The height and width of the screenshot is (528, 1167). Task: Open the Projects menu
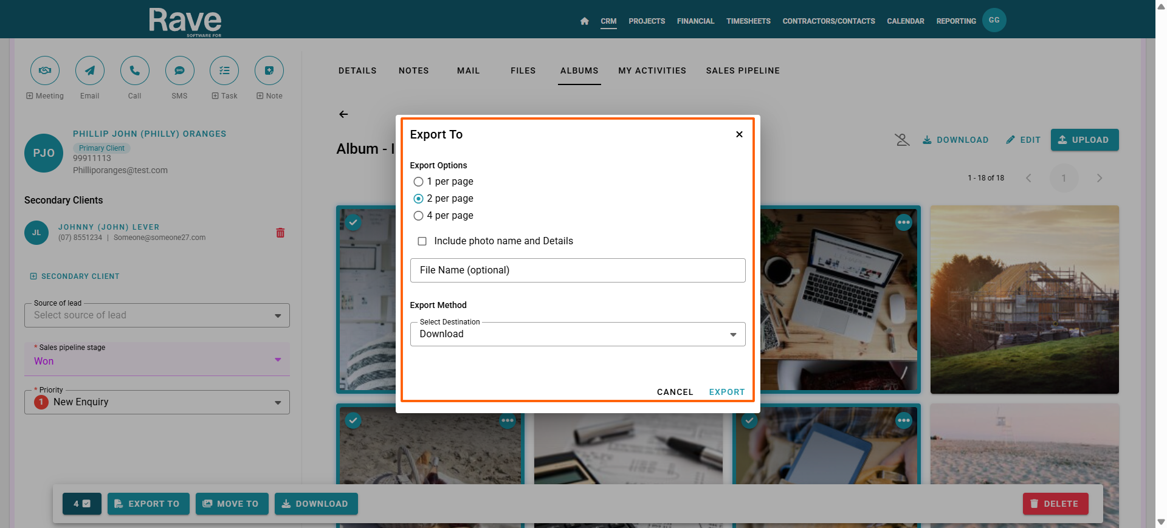(647, 21)
